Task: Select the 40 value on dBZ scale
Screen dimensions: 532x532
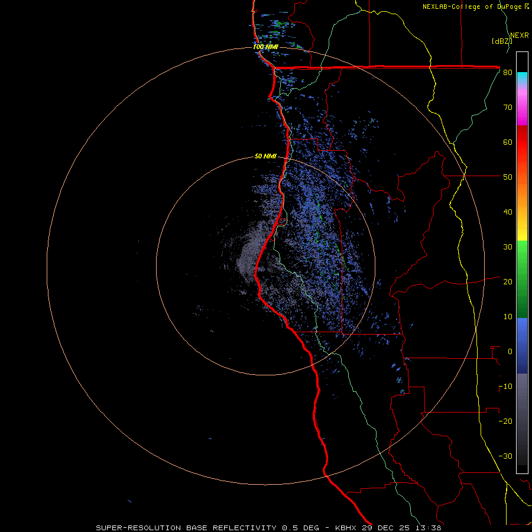Action: 508,212
